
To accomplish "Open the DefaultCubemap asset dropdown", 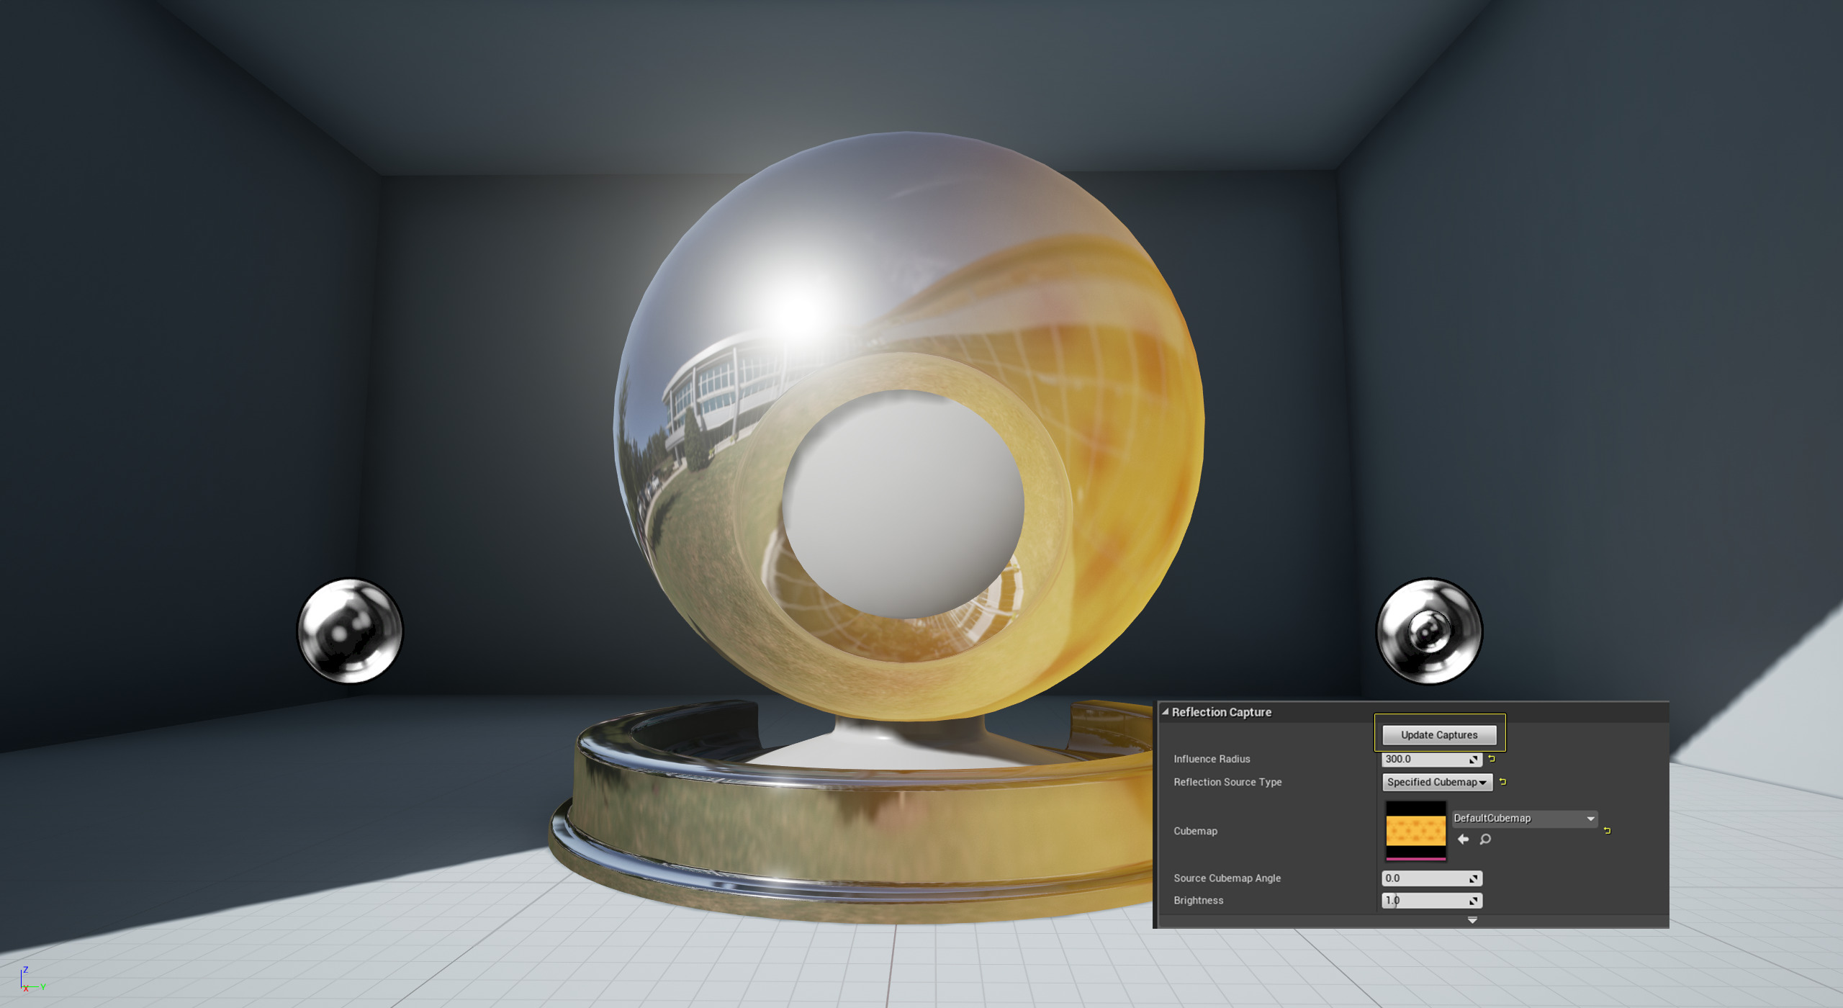I will tap(1524, 819).
